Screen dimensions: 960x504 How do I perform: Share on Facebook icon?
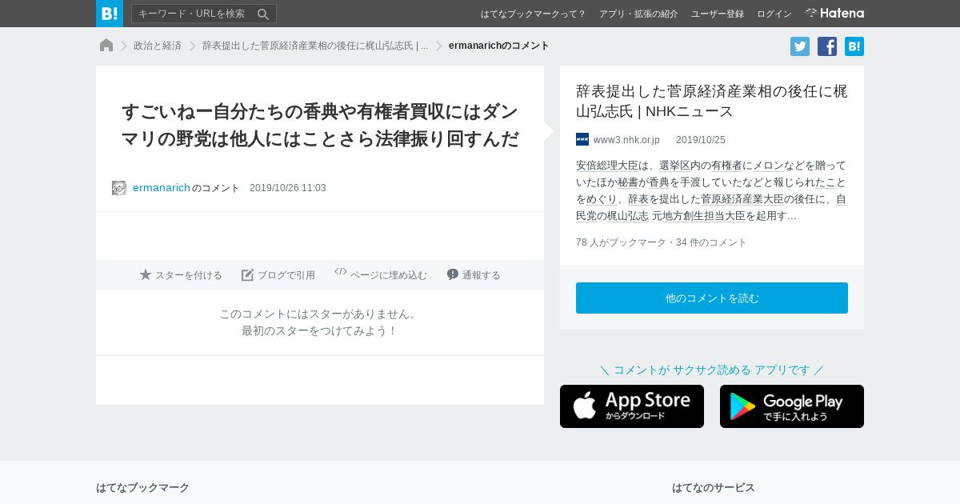827,46
